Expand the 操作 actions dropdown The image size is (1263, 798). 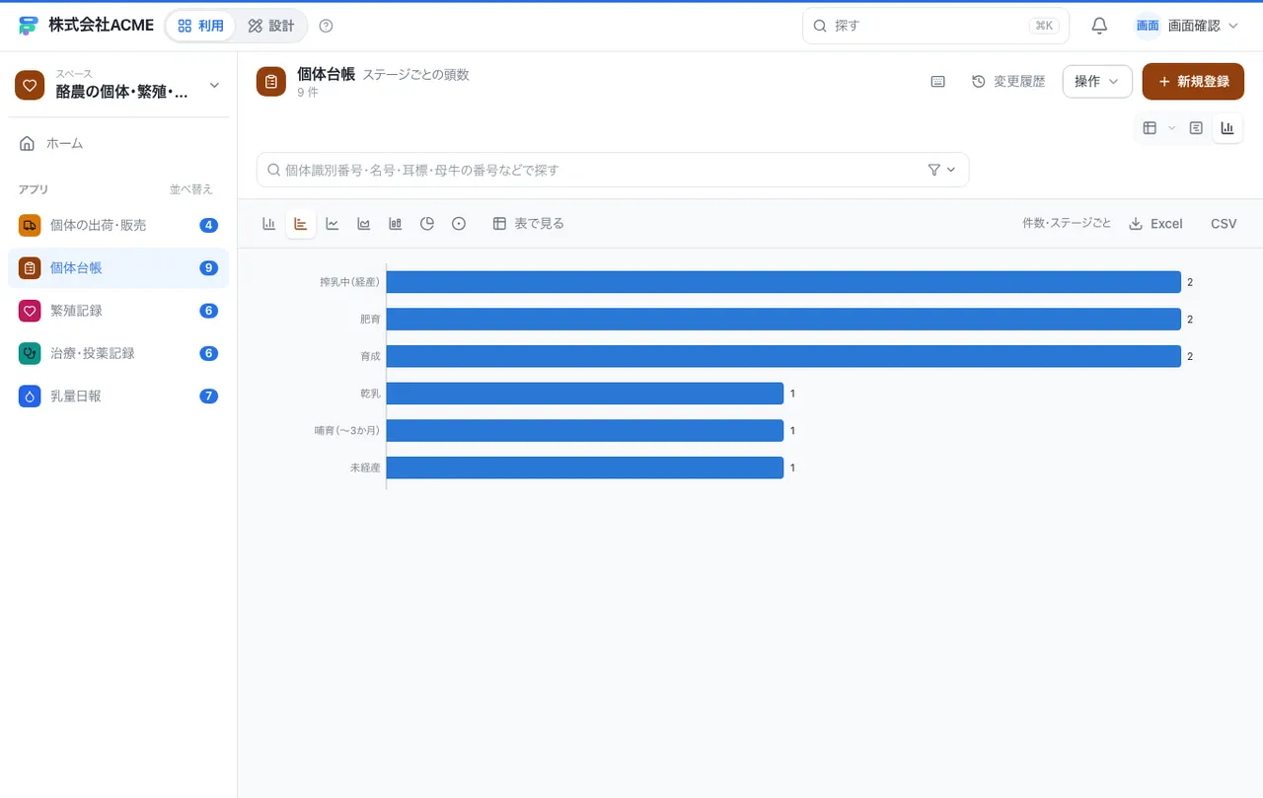click(x=1097, y=82)
